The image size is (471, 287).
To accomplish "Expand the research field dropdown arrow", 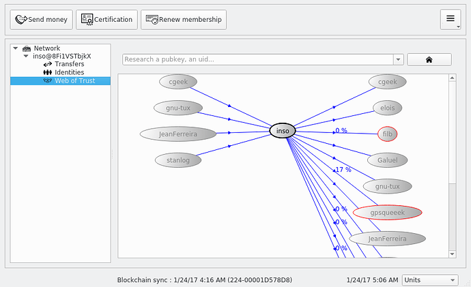I will (x=399, y=59).
